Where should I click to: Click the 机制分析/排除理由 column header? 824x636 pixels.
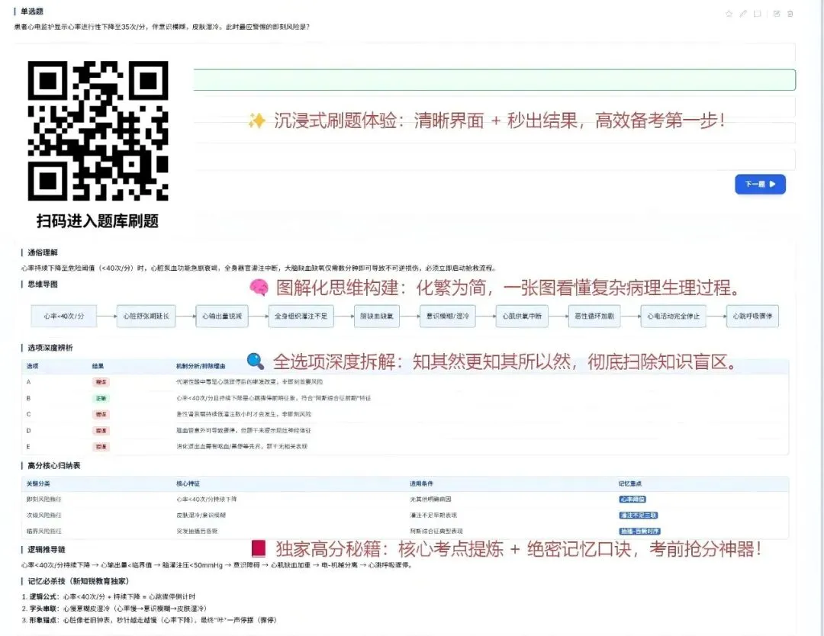pyautogui.click(x=201, y=366)
